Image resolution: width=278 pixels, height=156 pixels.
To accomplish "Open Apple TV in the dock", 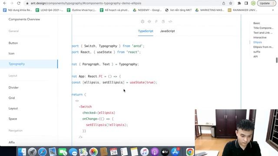I will (165, 152).
